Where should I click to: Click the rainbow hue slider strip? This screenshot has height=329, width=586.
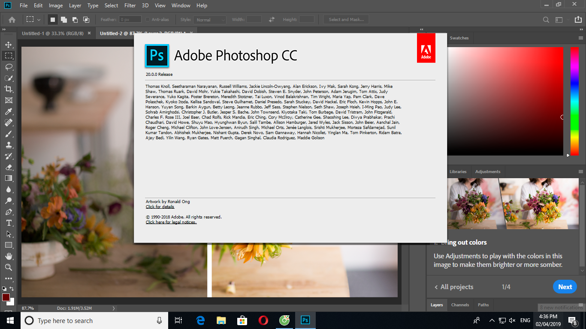click(x=574, y=101)
